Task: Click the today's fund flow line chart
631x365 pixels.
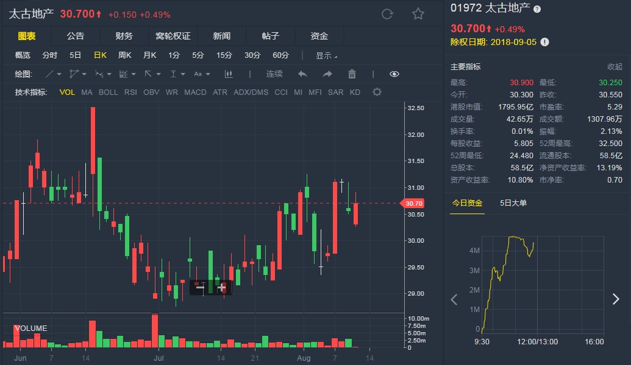Action: click(x=543, y=285)
